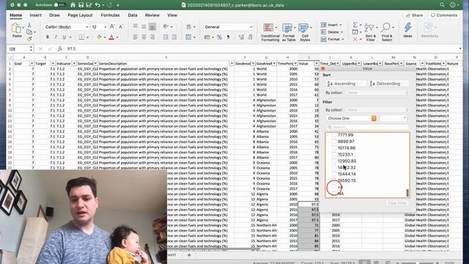The width and height of the screenshot is (469, 264).
Task: Click the Share button
Action: [x=414, y=15]
